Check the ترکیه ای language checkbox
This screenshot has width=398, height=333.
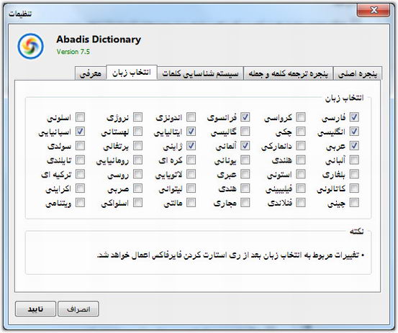[80, 174]
